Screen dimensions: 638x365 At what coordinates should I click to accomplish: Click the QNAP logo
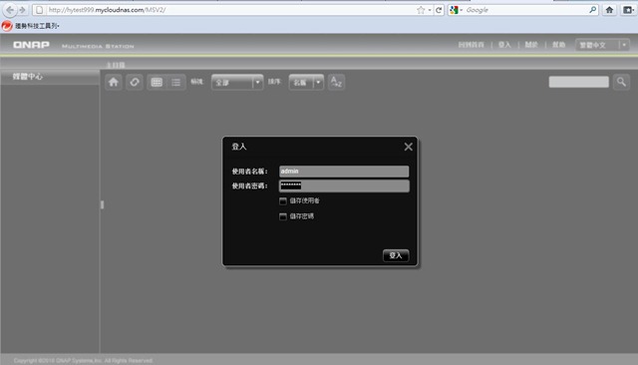tap(31, 45)
